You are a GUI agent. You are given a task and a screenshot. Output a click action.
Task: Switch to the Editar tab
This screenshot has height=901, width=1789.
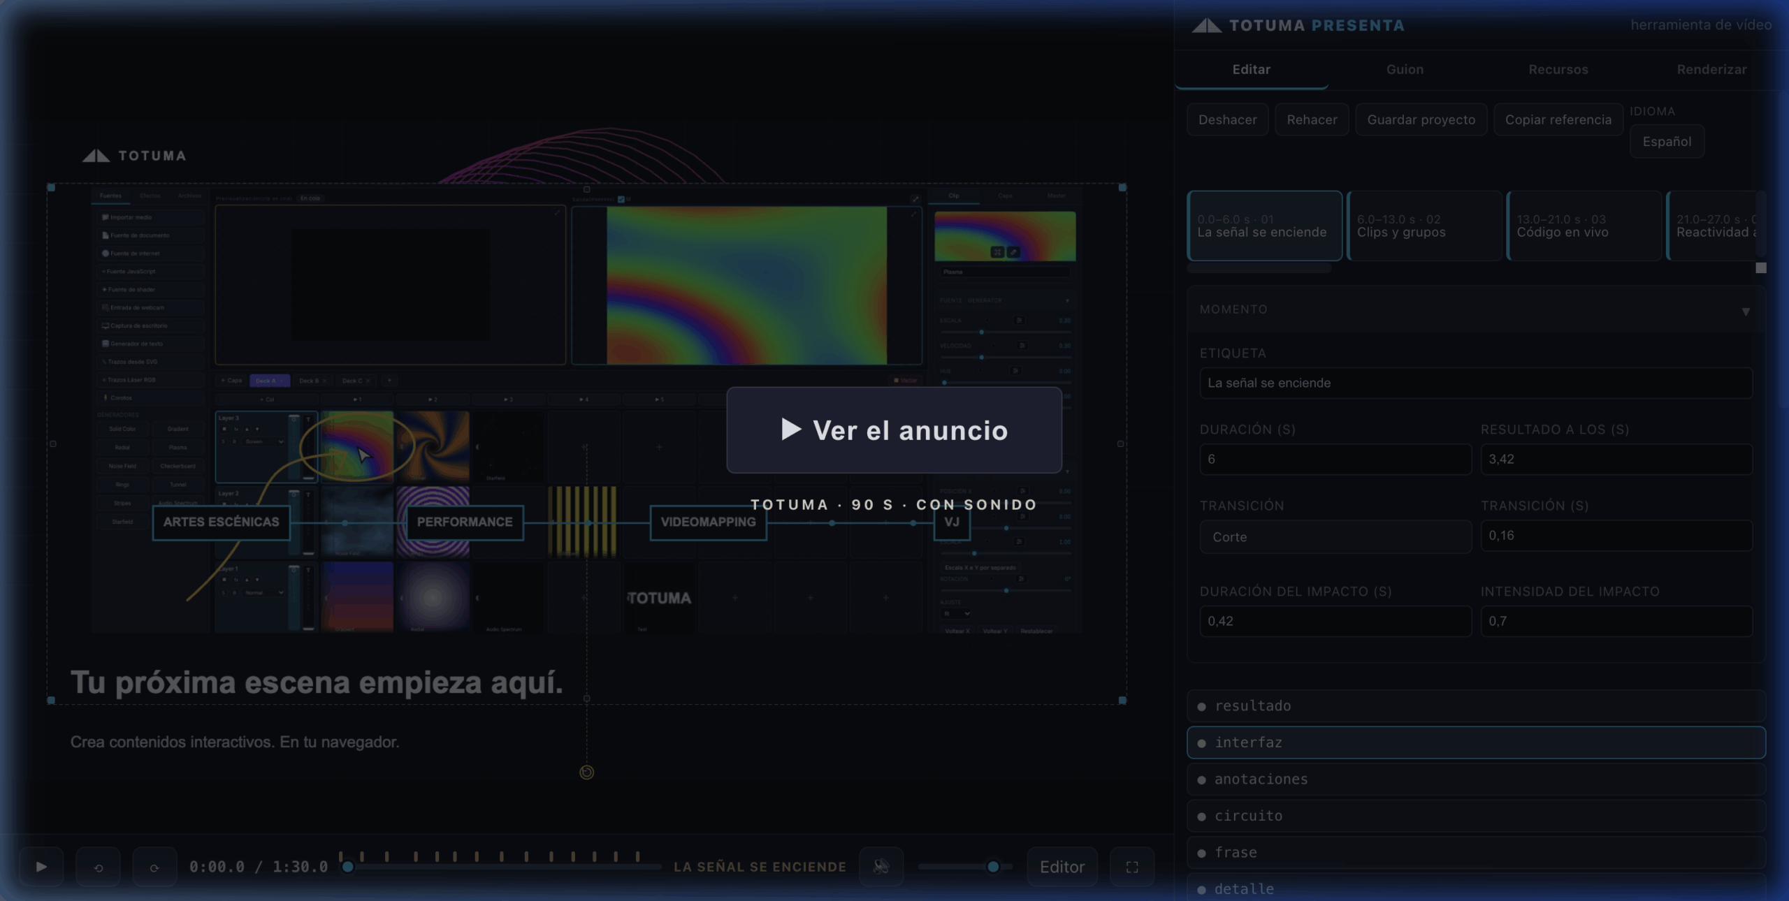(x=1251, y=69)
